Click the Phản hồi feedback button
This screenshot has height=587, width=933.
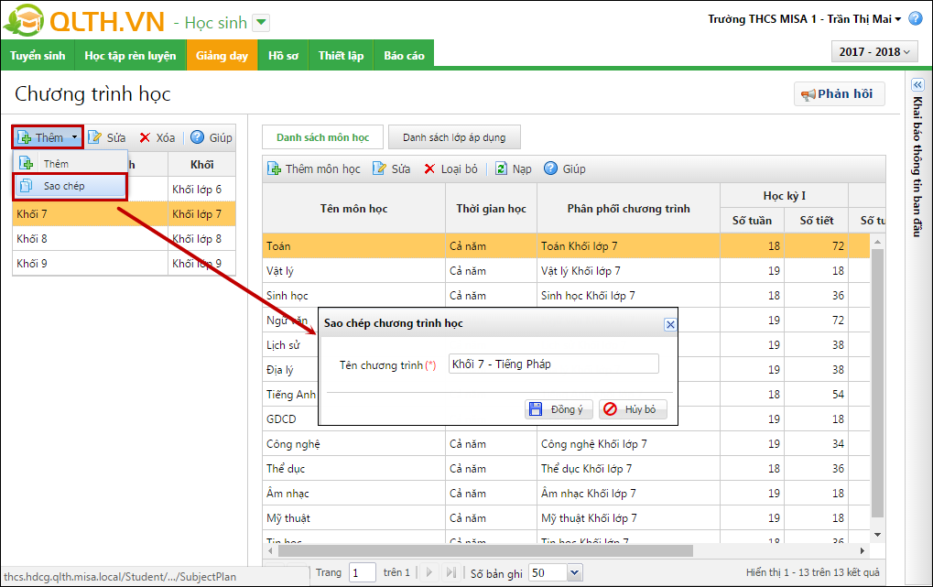click(x=839, y=94)
